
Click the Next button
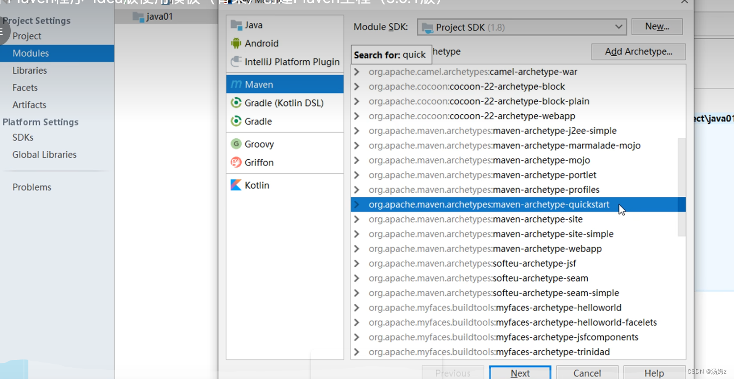(520, 373)
